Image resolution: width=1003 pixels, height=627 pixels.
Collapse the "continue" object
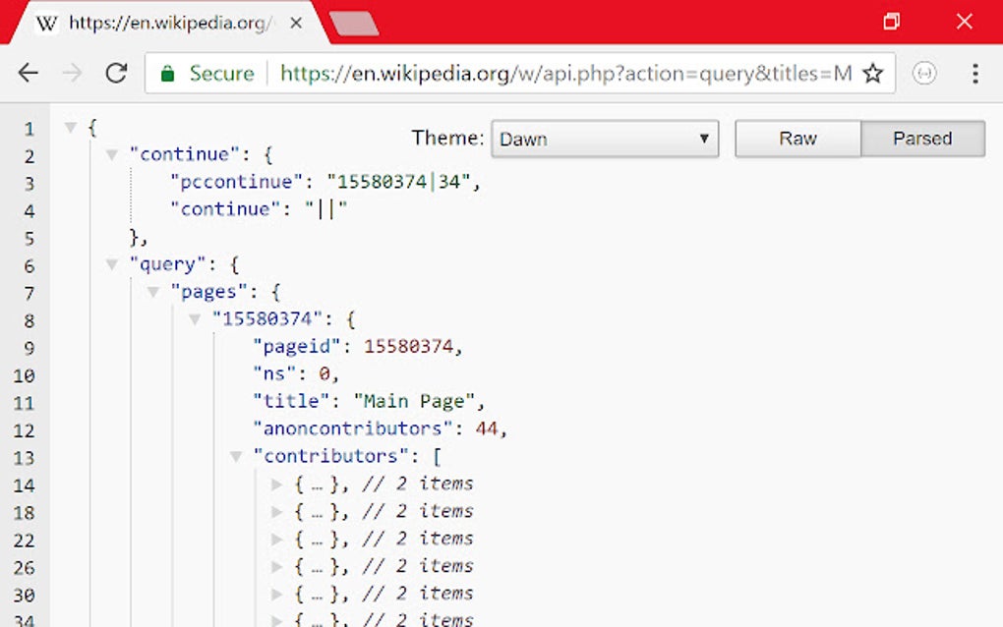click(x=113, y=154)
